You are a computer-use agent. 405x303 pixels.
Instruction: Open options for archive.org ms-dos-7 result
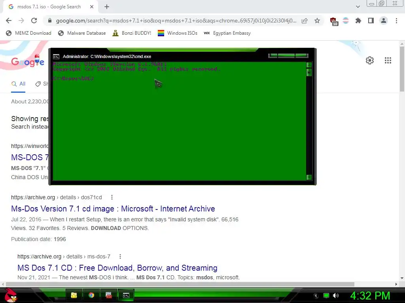click(x=120, y=256)
